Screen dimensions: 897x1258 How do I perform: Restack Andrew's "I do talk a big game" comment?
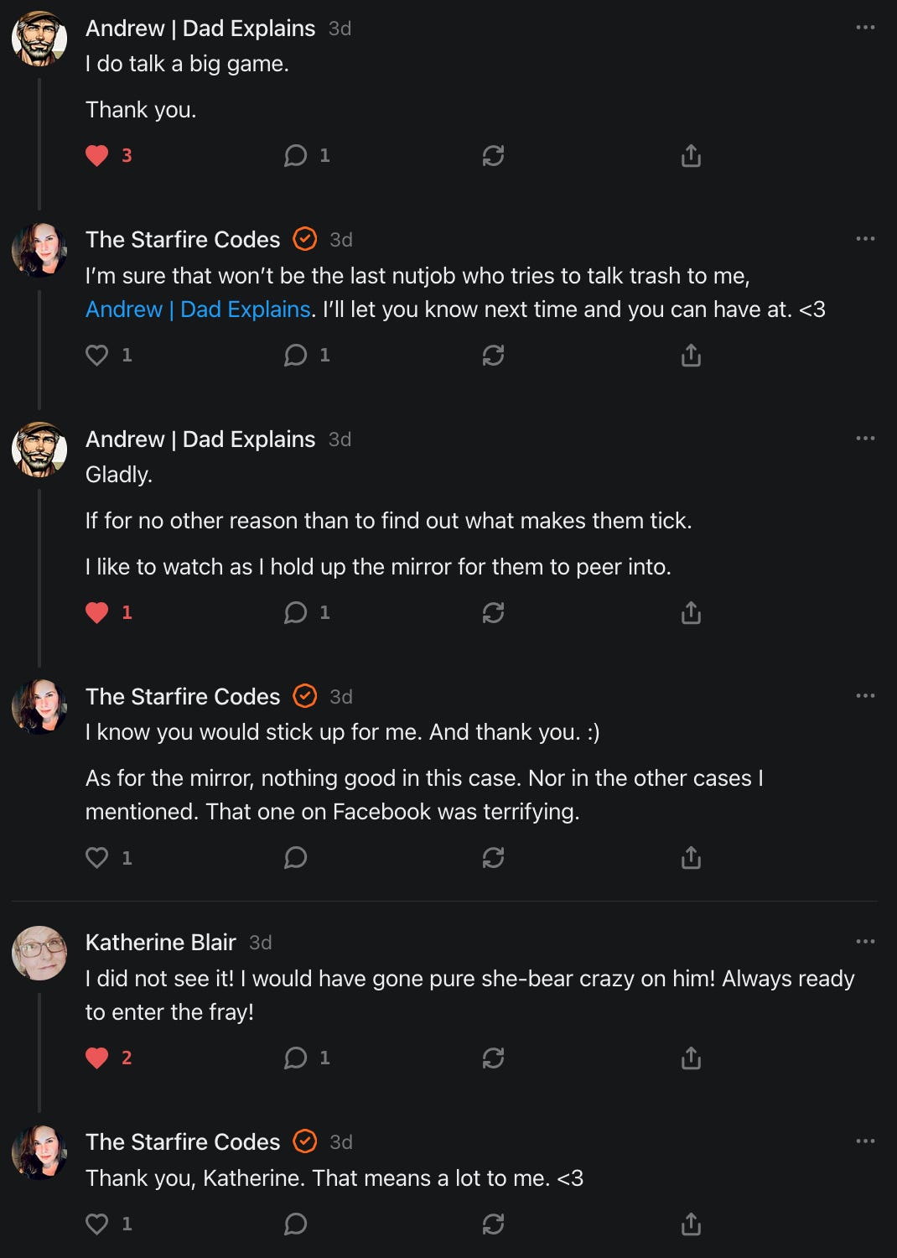pos(493,155)
